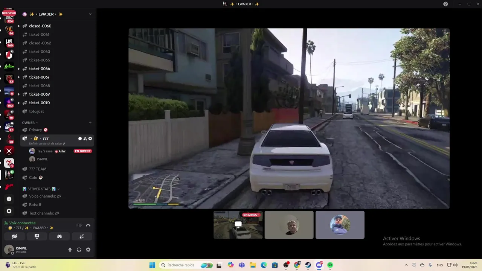
Task: Open server with red X icon
Action: 9,151
